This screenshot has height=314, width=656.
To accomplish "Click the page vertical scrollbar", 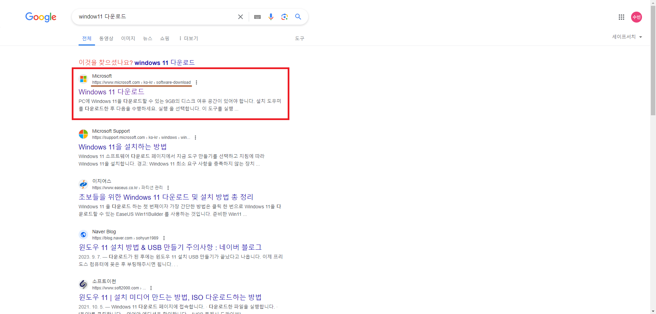I will [x=653, y=60].
